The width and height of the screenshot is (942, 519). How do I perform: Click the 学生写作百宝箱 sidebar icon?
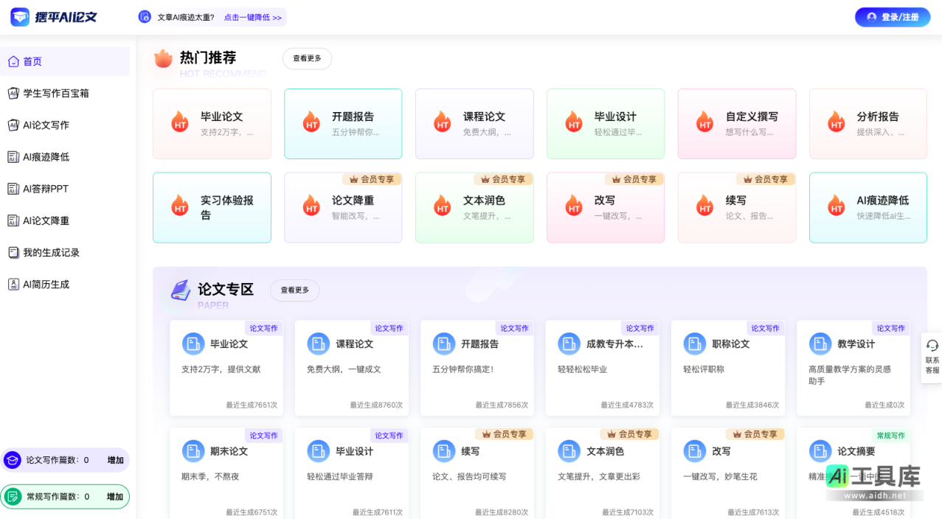pos(13,93)
